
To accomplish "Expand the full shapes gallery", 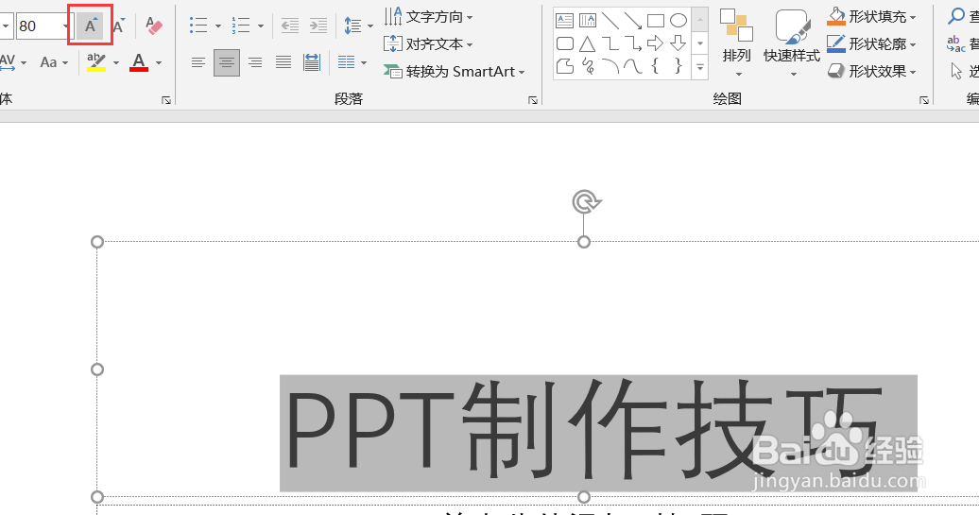I will coord(700,67).
